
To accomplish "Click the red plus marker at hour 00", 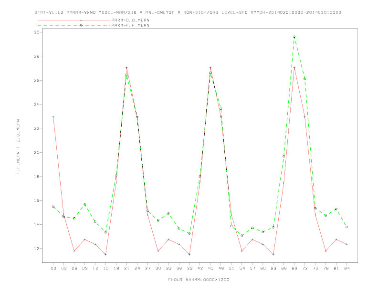I will point(53,117).
